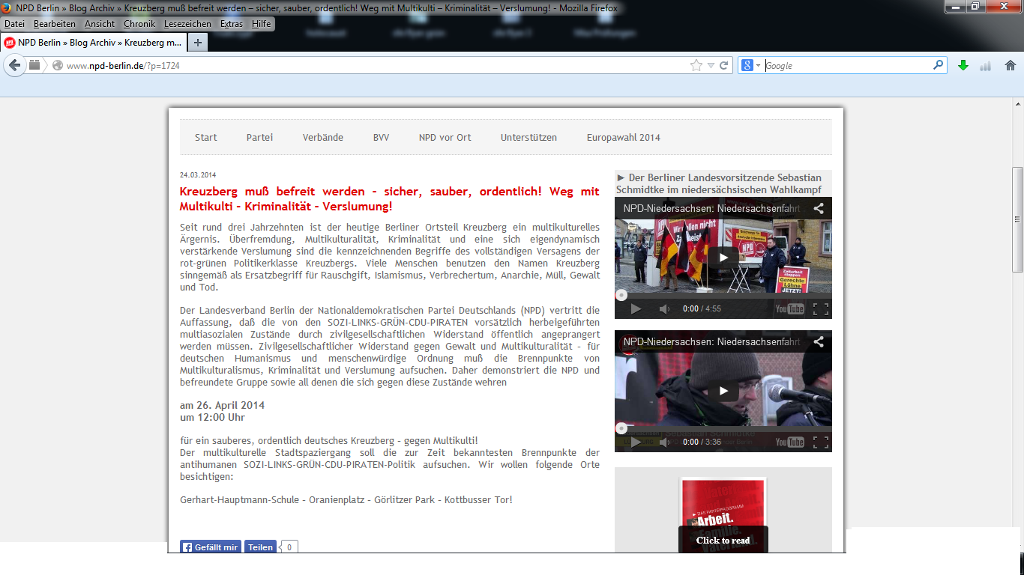Open the Lesezeichen menu
Image resolution: width=1024 pixels, height=575 pixels.
(187, 24)
